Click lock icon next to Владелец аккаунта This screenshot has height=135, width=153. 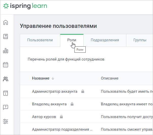72,104
